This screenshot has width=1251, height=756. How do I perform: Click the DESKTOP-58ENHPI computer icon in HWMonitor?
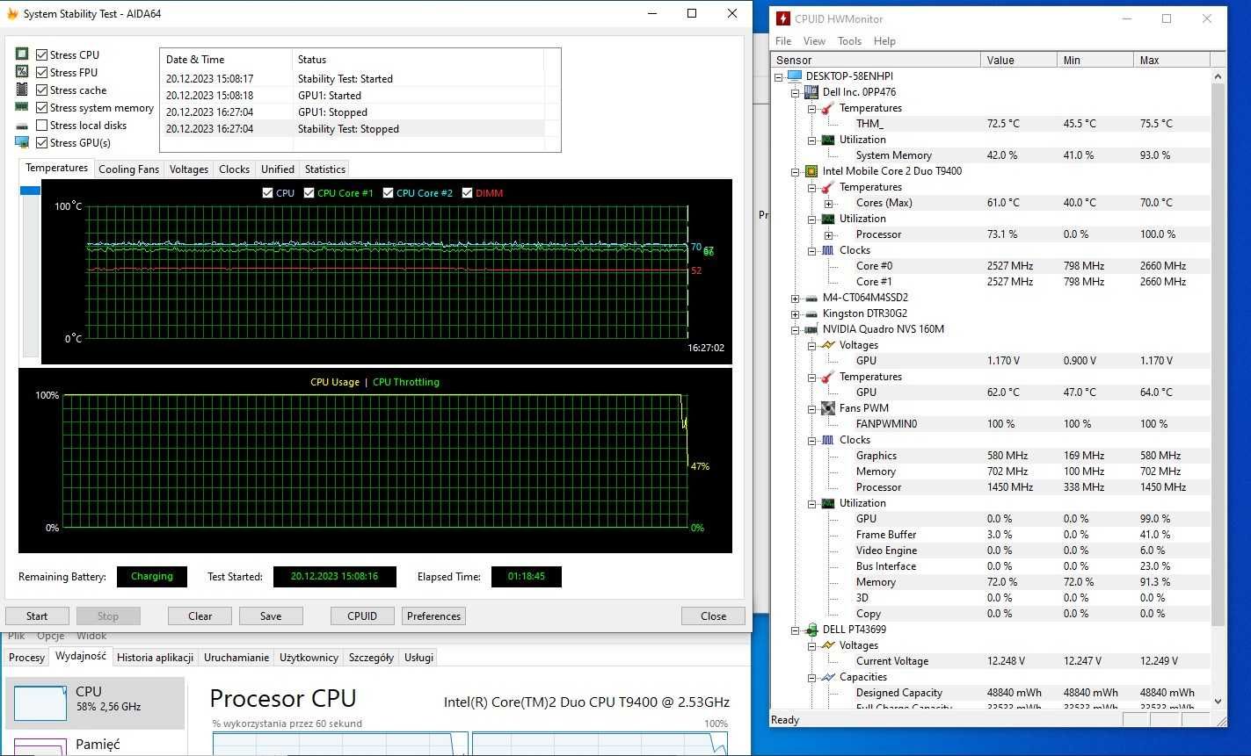tap(795, 76)
